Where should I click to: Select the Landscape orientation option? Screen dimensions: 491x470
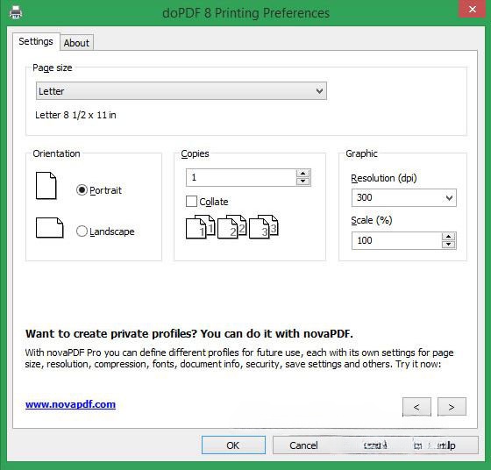point(105,231)
